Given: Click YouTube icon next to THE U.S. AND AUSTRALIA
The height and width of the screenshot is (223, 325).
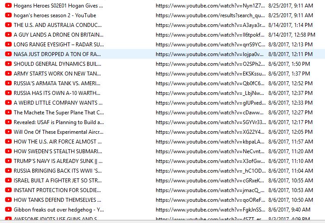Looking at the screenshot, I should click(8, 25).
